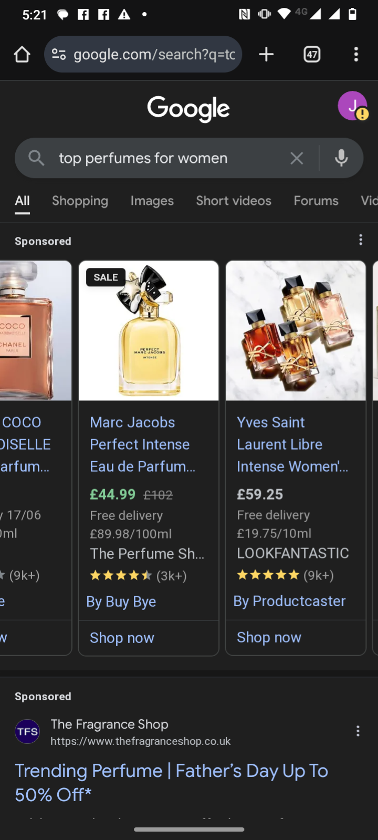This screenshot has height=840, width=378.
Task: Clear the search query with X icon
Action: pyautogui.click(x=297, y=158)
